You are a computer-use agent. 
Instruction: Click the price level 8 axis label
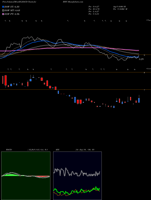(x=144, y=73)
